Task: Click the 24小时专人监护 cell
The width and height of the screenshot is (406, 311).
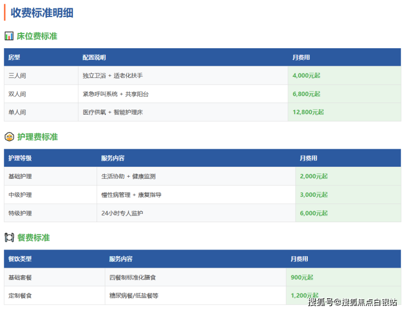Action: [x=196, y=213]
